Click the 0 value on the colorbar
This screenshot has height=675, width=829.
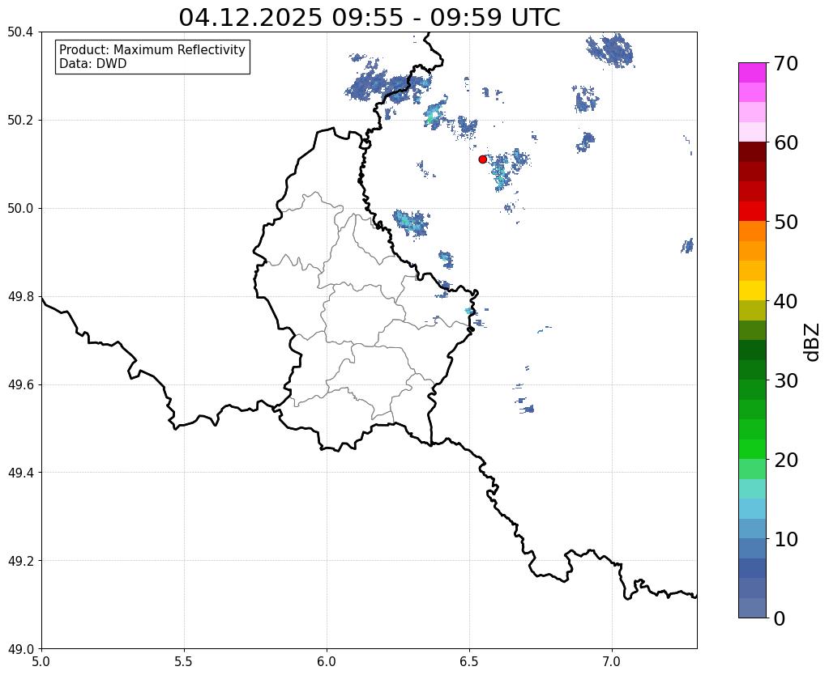tap(780, 618)
